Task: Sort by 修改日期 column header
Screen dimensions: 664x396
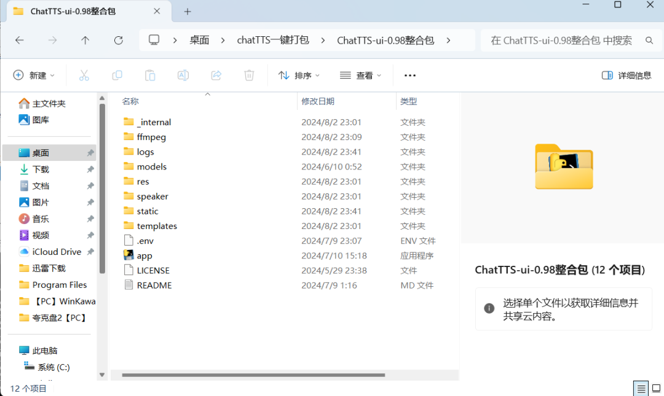Action: click(318, 101)
